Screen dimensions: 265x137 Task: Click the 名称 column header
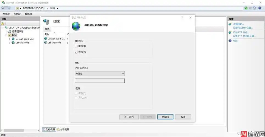[47, 35]
